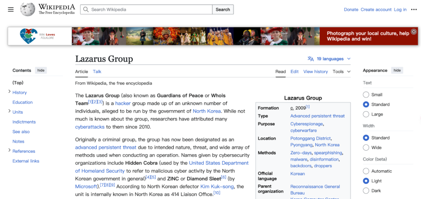The image size is (421, 199).
Task: Expand the History section in contents
Action: click(x=10, y=92)
